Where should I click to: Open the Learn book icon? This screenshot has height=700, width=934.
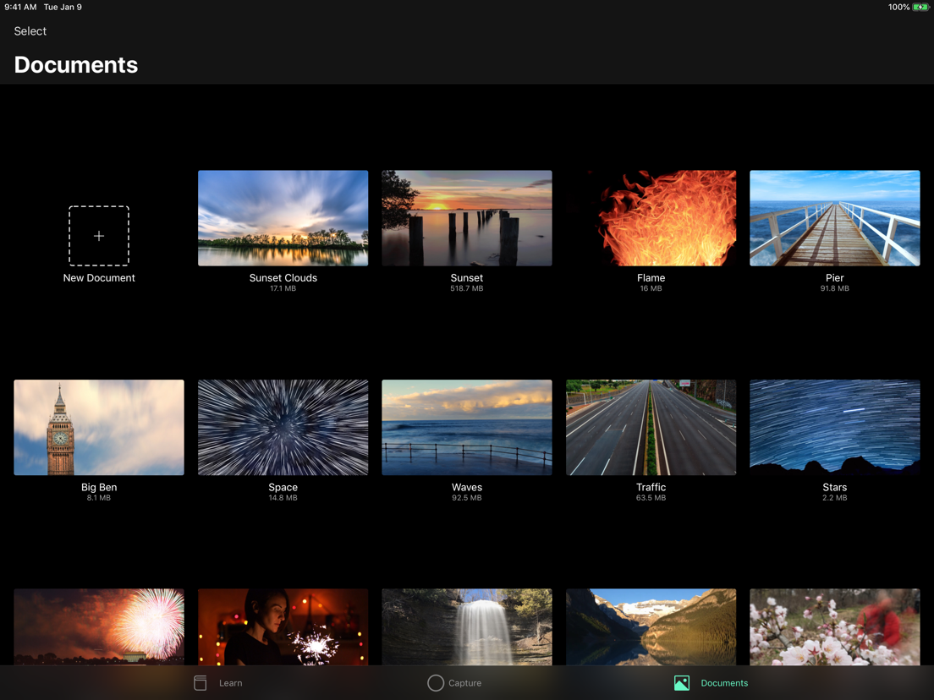[201, 683]
